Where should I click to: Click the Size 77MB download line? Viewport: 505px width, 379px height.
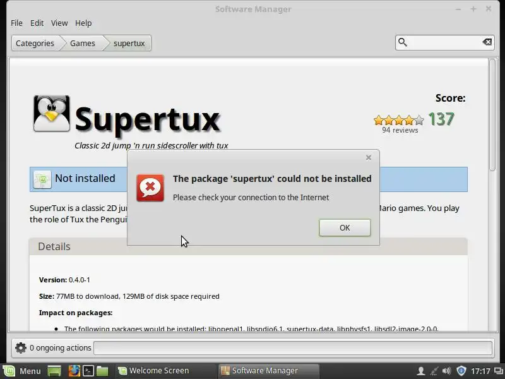point(129,296)
